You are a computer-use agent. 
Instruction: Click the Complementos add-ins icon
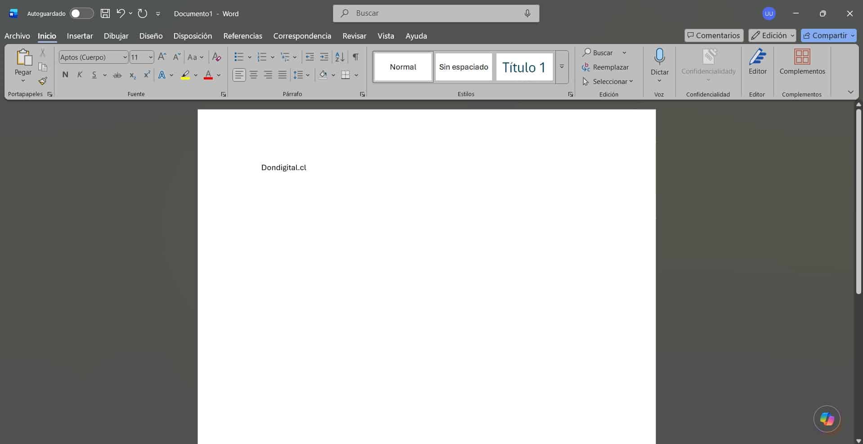click(x=802, y=57)
